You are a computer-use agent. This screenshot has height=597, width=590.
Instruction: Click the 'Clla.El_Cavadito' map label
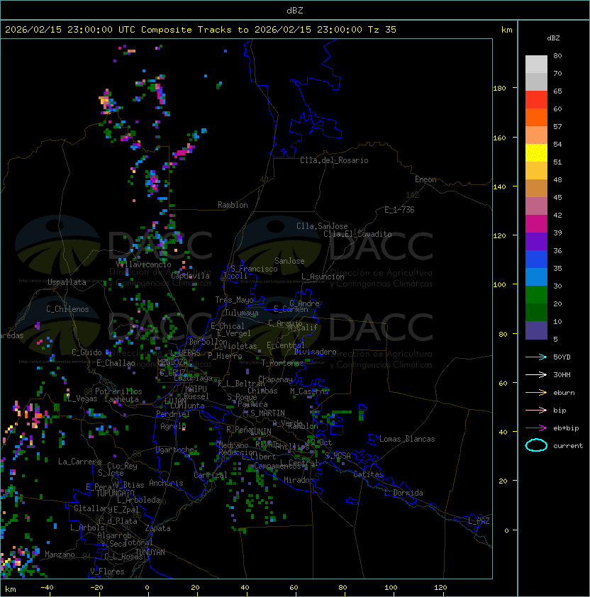tap(357, 234)
